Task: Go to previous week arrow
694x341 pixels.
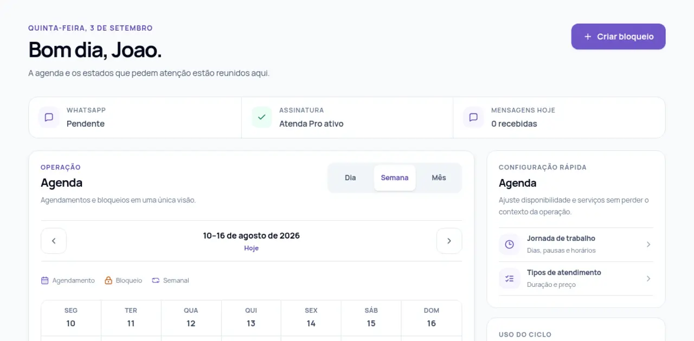Action: click(x=54, y=241)
